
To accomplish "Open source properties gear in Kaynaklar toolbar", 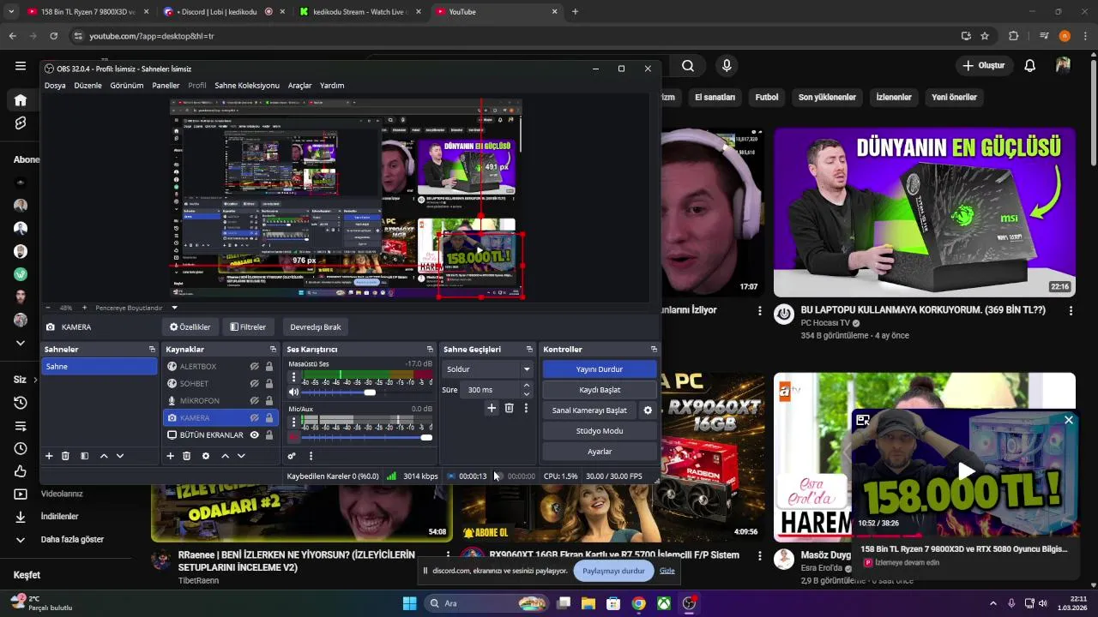I will (205, 456).
